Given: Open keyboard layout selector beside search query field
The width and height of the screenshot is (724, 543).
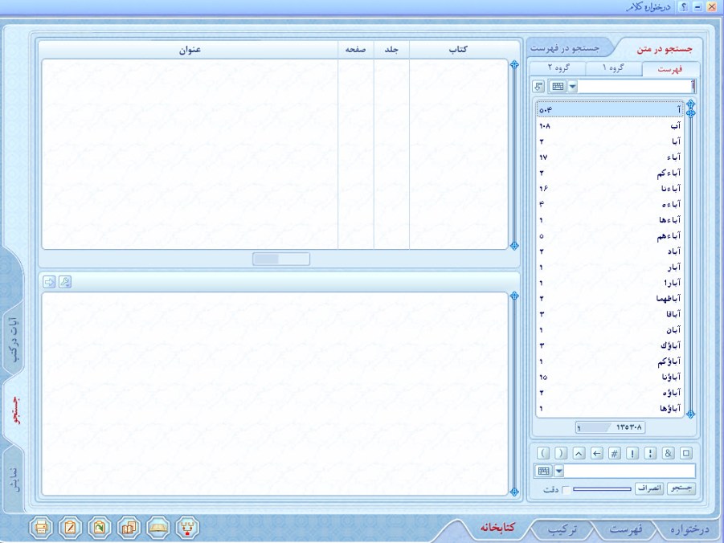Looking at the screenshot, I should 544,471.
